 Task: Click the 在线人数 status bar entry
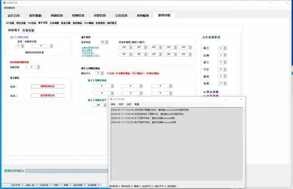pyautogui.click(x=31, y=185)
